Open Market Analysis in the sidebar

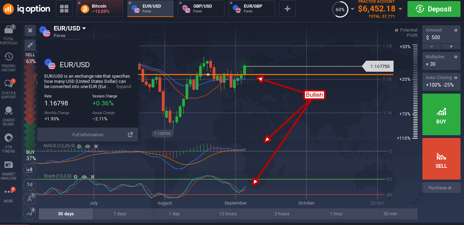[x=9, y=171]
